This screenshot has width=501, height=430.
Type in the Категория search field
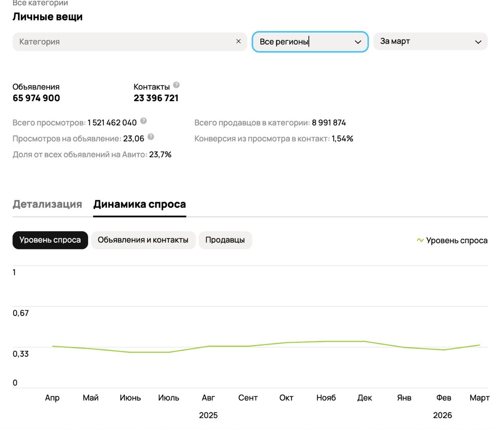coord(125,42)
